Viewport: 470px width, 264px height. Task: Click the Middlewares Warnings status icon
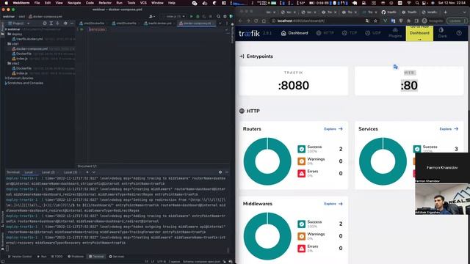(x=302, y=236)
